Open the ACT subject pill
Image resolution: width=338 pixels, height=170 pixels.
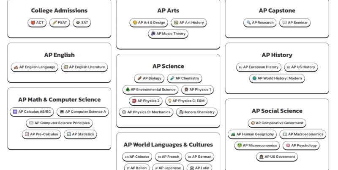(37, 23)
